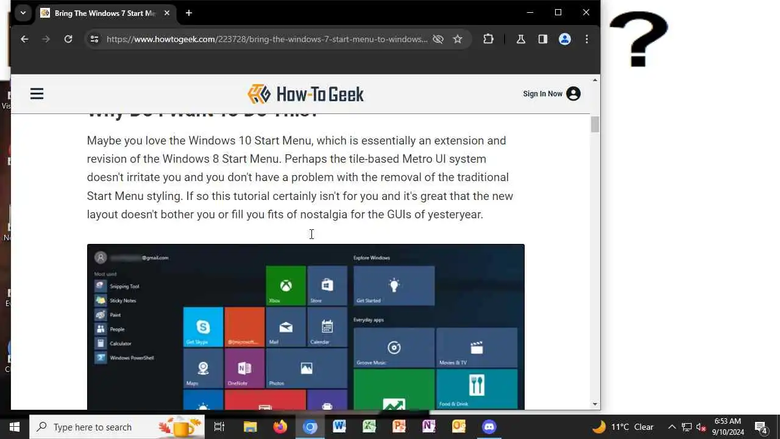Image resolution: width=780 pixels, height=439 pixels.
Task: Open the Chrome profile avatar
Action: (x=565, y=39)
